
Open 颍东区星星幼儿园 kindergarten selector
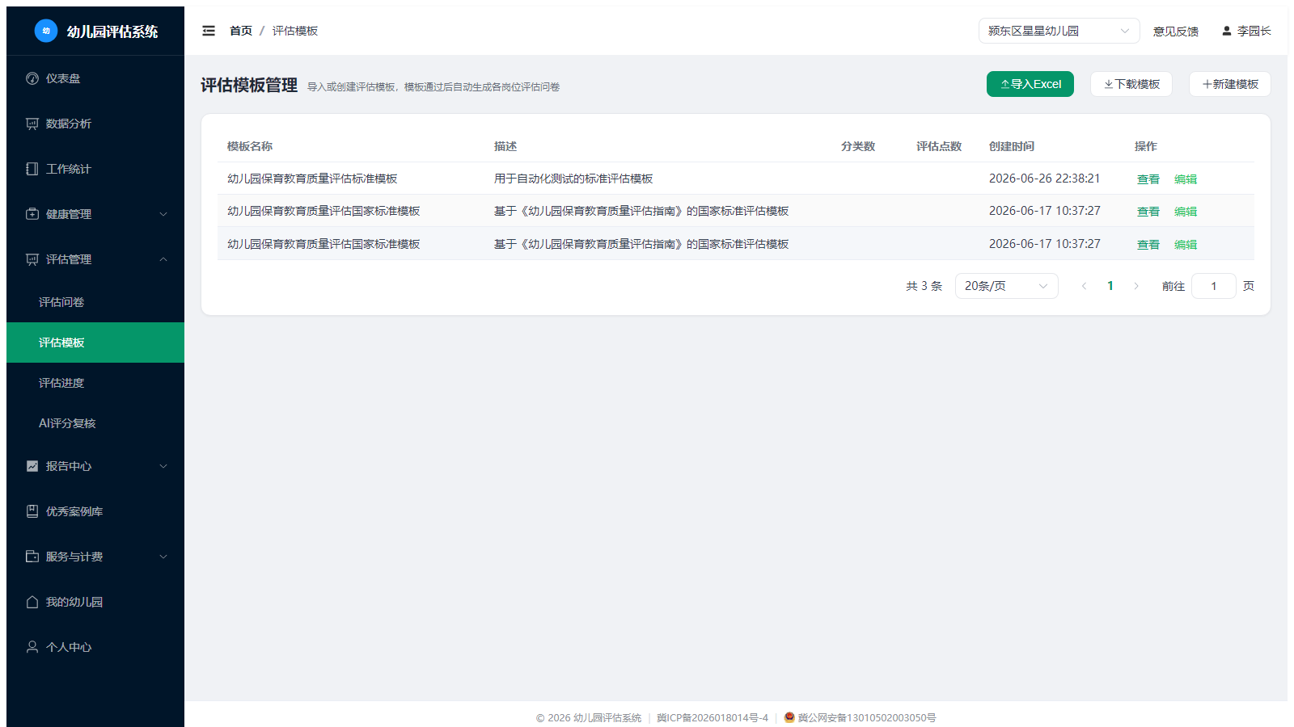[x=1059, y=31]
